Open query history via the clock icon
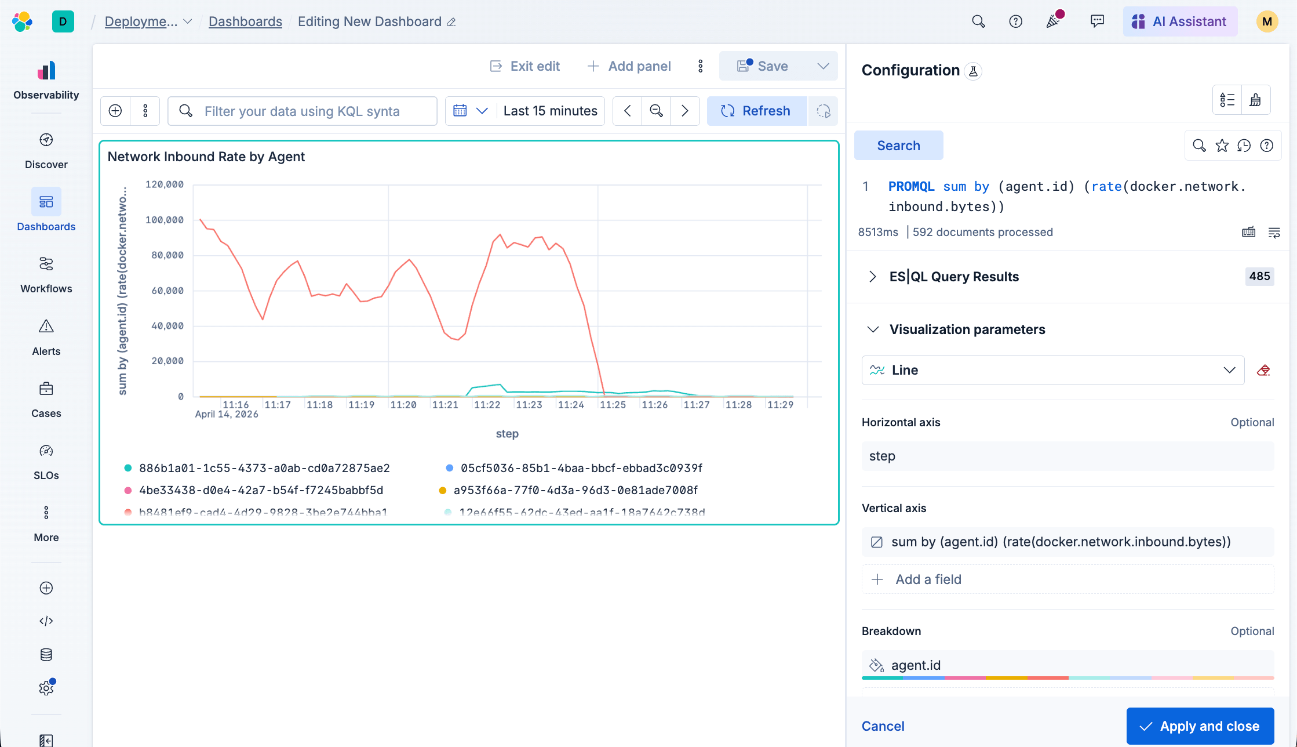The height and width of the screenshot is (747, 1297). (x=1244, y=146)
